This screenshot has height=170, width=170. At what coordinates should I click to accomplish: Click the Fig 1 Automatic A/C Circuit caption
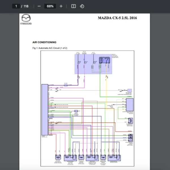pos(50,48)
